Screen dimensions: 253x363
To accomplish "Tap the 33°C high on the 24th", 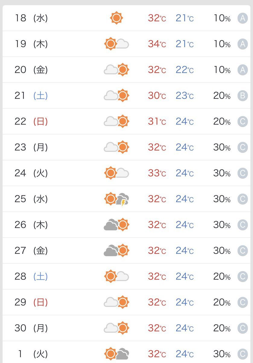I will 157,173.
